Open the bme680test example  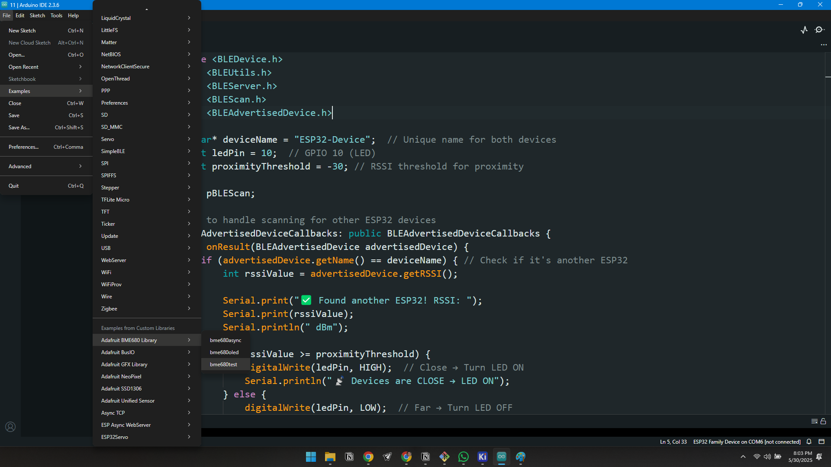[225, 365]
